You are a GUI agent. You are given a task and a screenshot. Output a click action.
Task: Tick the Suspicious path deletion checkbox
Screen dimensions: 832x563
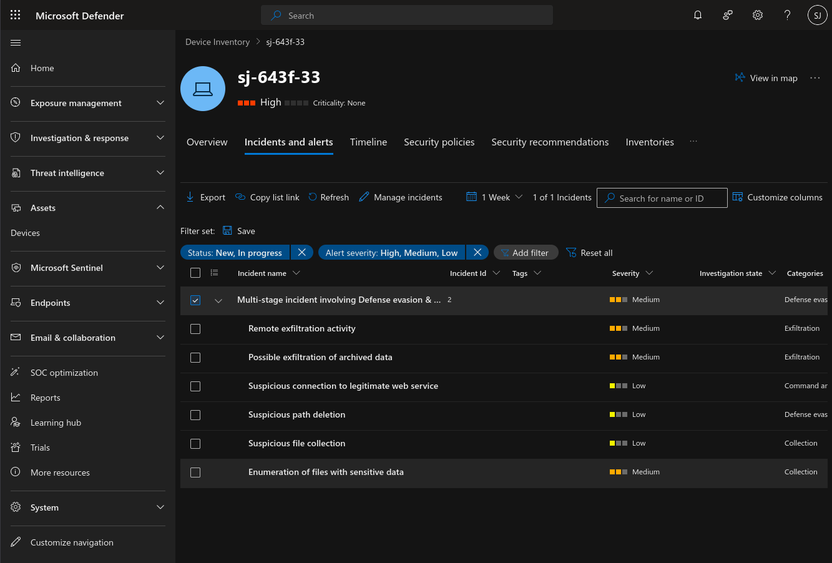pyautogui.click(x=195, y=415)
